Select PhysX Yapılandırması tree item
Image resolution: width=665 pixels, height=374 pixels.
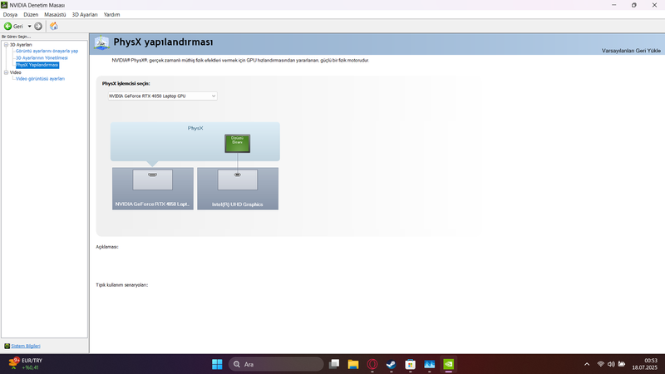coord(37,65)
